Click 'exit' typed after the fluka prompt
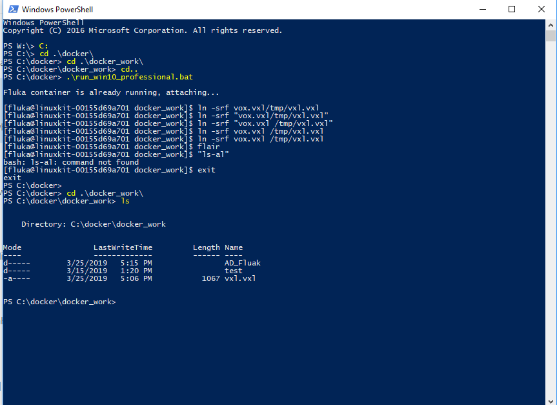The image size is (557, 405). (x=207, y=170)
